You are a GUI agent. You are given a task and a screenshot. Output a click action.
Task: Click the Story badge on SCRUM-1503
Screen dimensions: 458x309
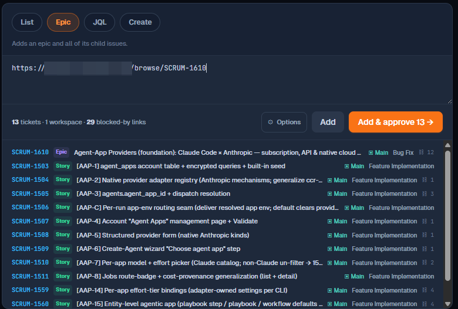pos(63,166)
